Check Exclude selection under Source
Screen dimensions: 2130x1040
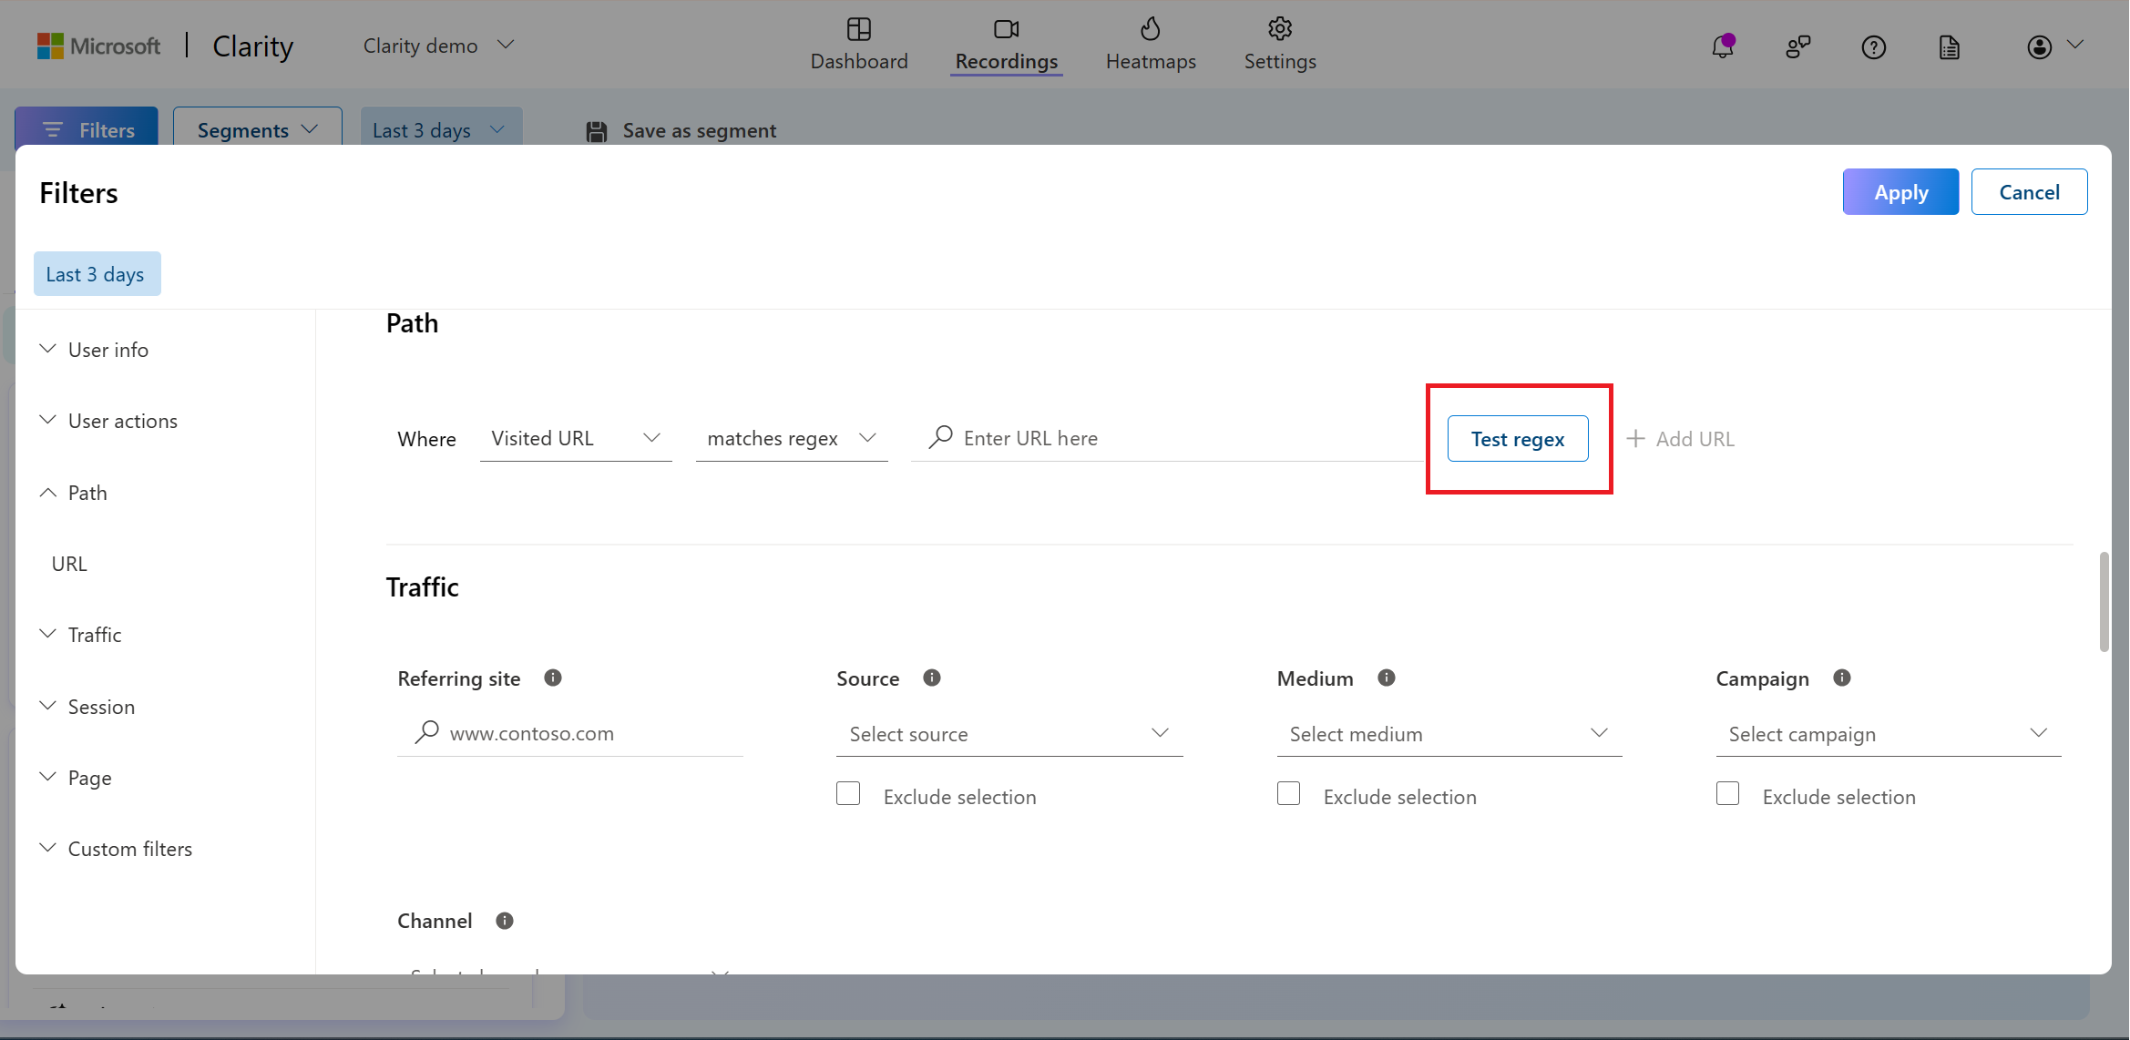click(848, 793)
